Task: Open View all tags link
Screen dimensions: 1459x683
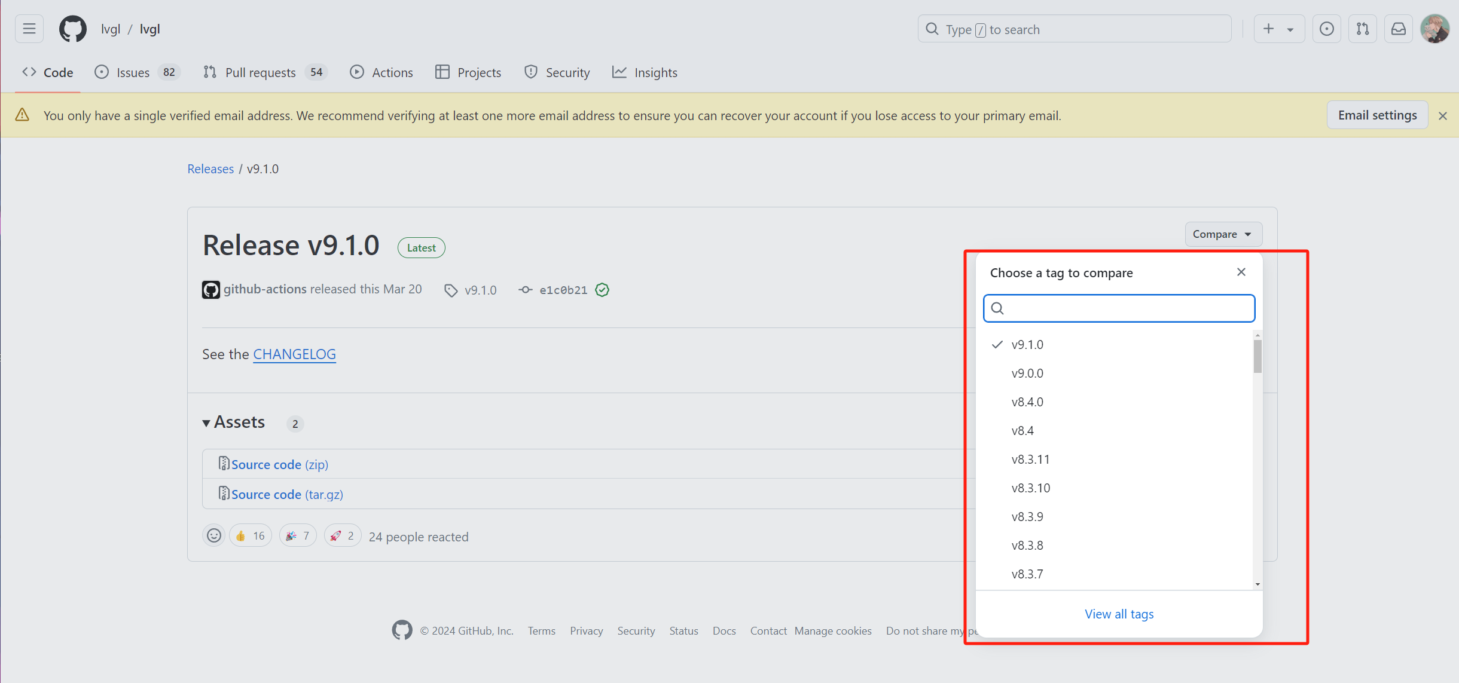Action: click(1119, 614)
